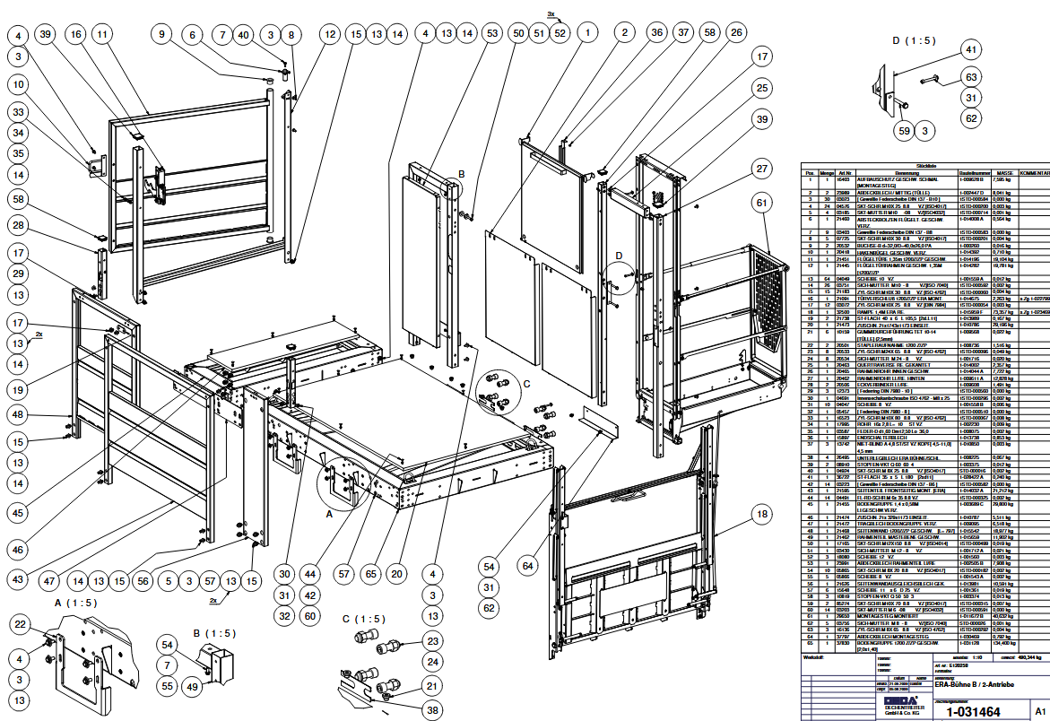The width and height of the screenshot is (1050, 721).
Task: Select part balloon number 11
Action: coord(103,34)
